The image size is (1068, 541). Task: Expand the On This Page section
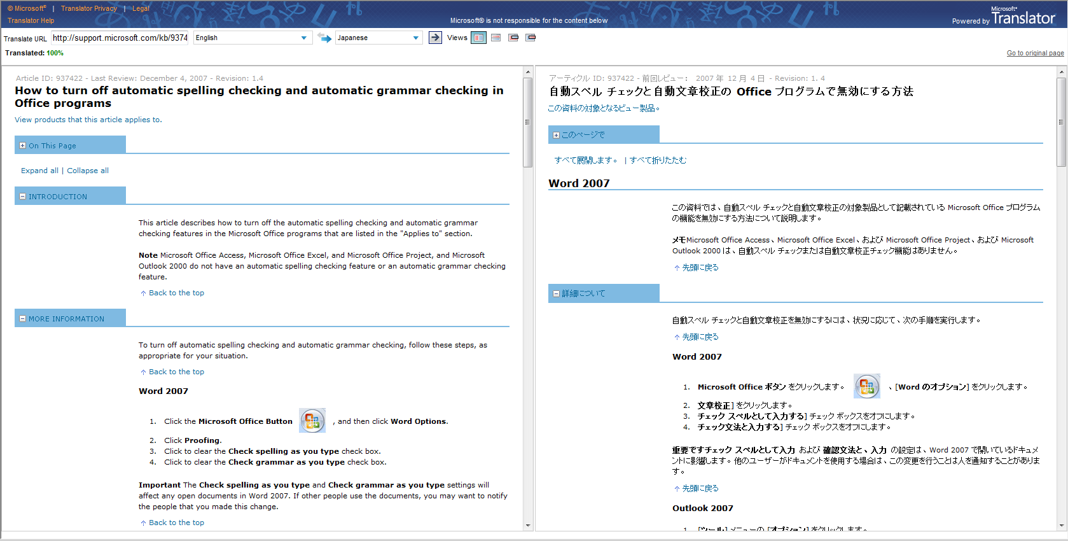click(x=23, y=146)
